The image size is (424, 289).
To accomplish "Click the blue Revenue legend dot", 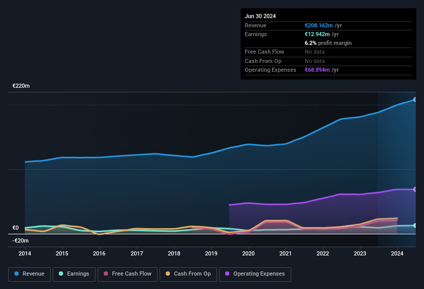I will pyautogui.click(x=17, y=274).
